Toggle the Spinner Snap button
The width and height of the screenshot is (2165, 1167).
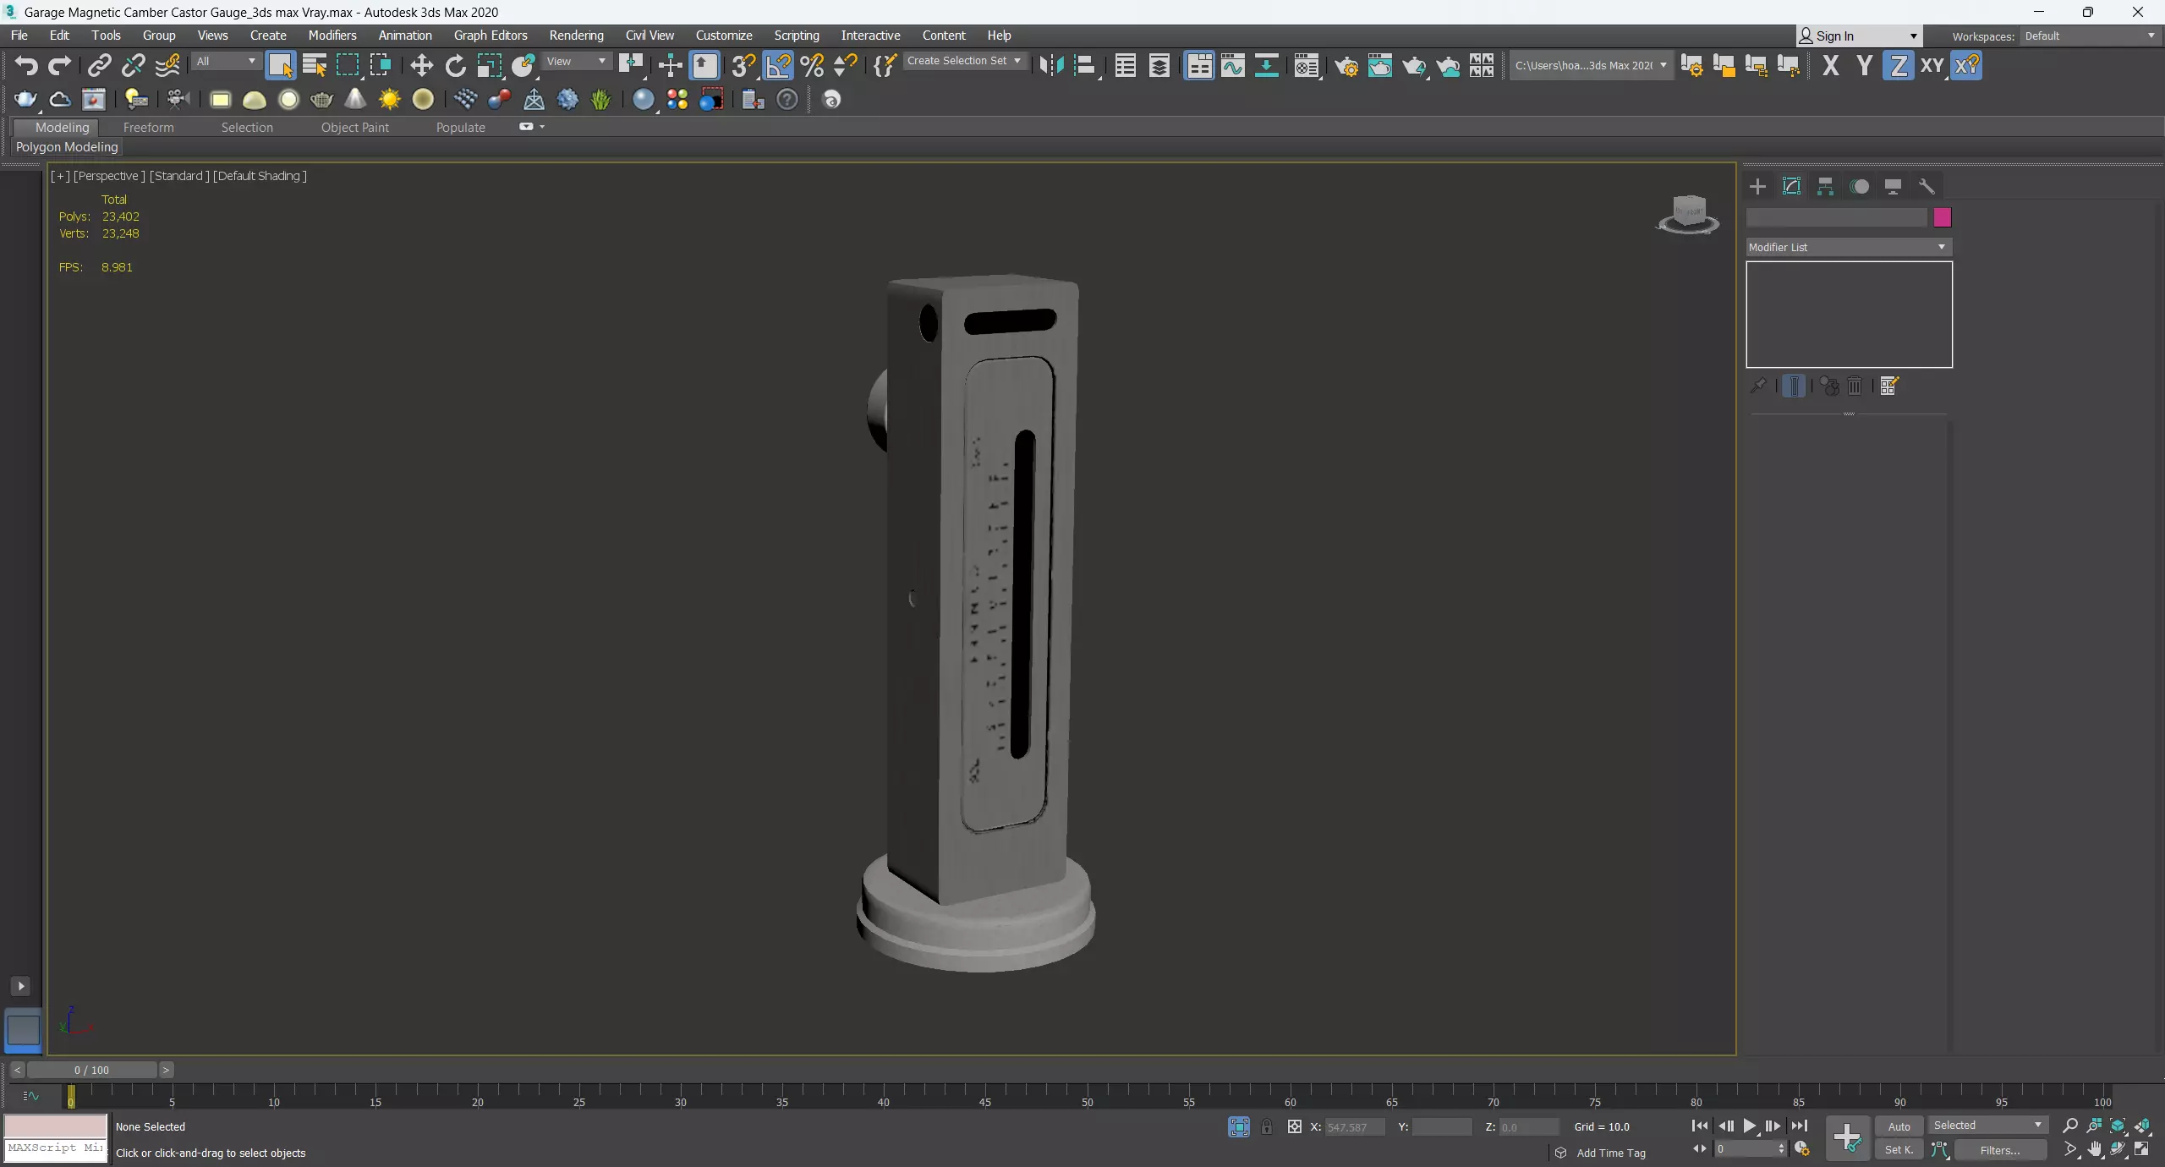(x=845, y=65)
